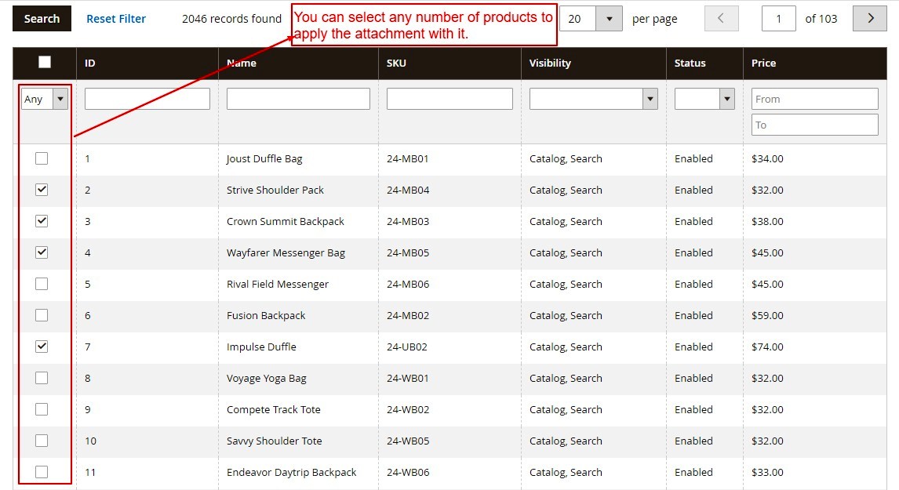Toggle the select-all checkbox in header
The width and height of the screenshot is (899, 490).
coord(45,60)
